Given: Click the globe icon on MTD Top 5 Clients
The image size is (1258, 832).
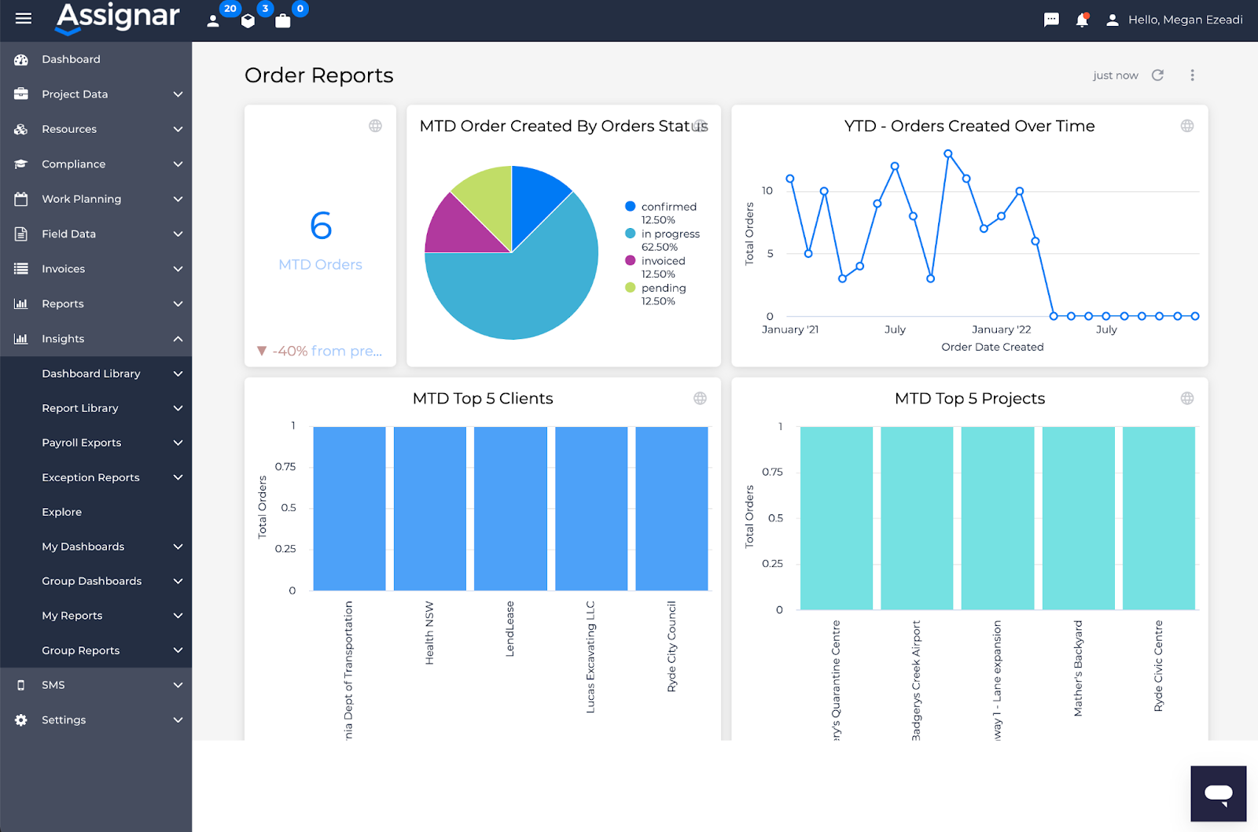Looking at the screenshot, I should pyautogui.click(x=700, y=398).
